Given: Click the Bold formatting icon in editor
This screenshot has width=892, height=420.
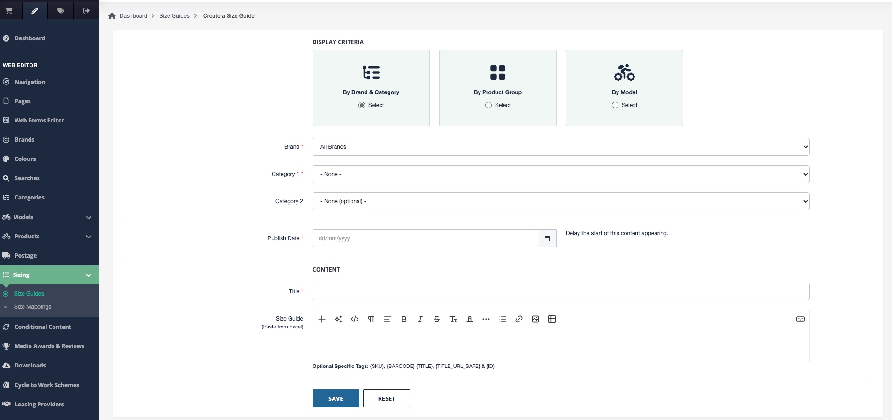Looking at the screenshot, I should point(404,319).
